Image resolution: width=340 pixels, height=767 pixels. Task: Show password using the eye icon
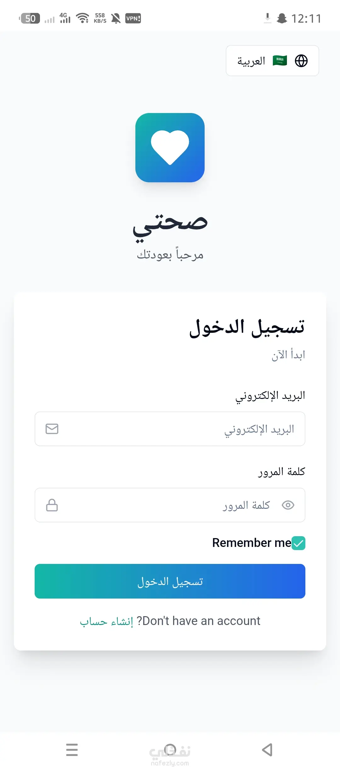point(288,505)
